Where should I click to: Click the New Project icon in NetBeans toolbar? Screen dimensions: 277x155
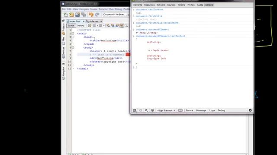tap(71, 15)
